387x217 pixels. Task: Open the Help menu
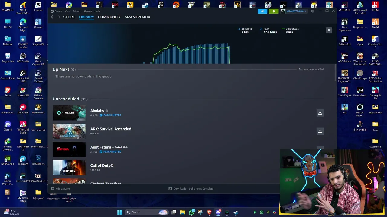97,11
